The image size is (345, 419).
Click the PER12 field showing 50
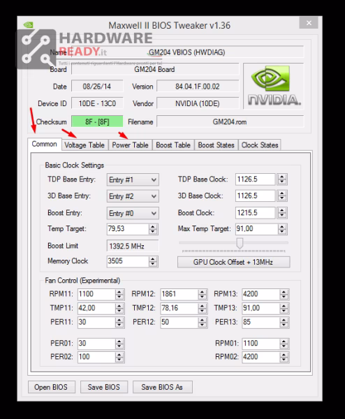(179, 322)
